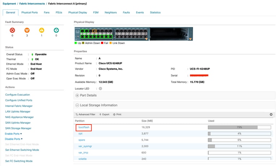This screenshot has height=166, width=276.
Task: Click Configure Evacuation action
Action: coord(17,95)
